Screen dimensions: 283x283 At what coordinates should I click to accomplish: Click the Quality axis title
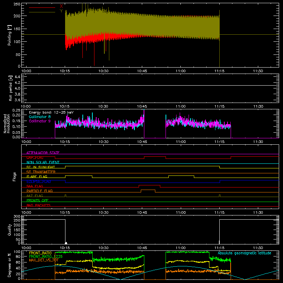click(x=10, y=230)
